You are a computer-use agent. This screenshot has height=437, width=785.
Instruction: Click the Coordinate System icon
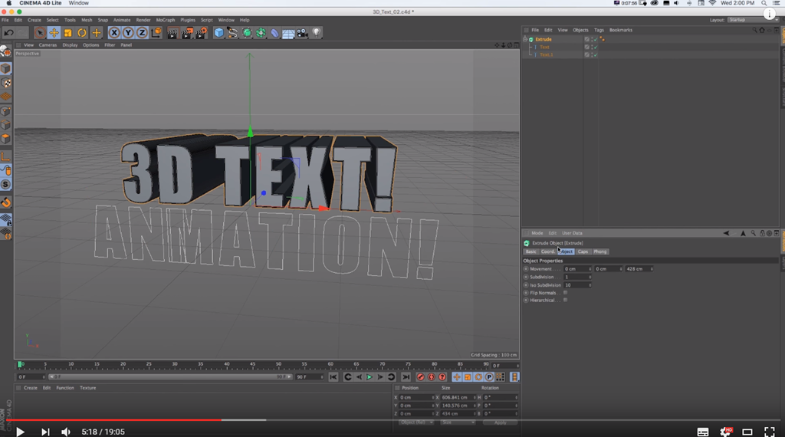[156, 33]
